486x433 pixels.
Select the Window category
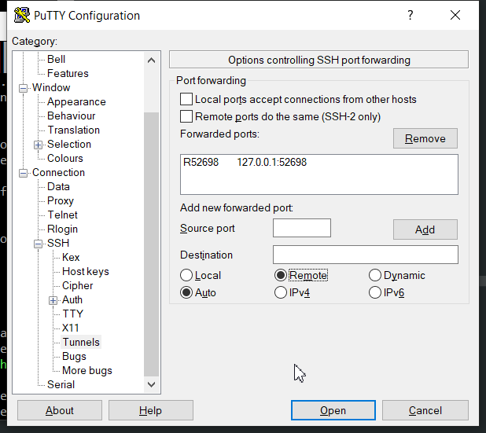[51, 88]
